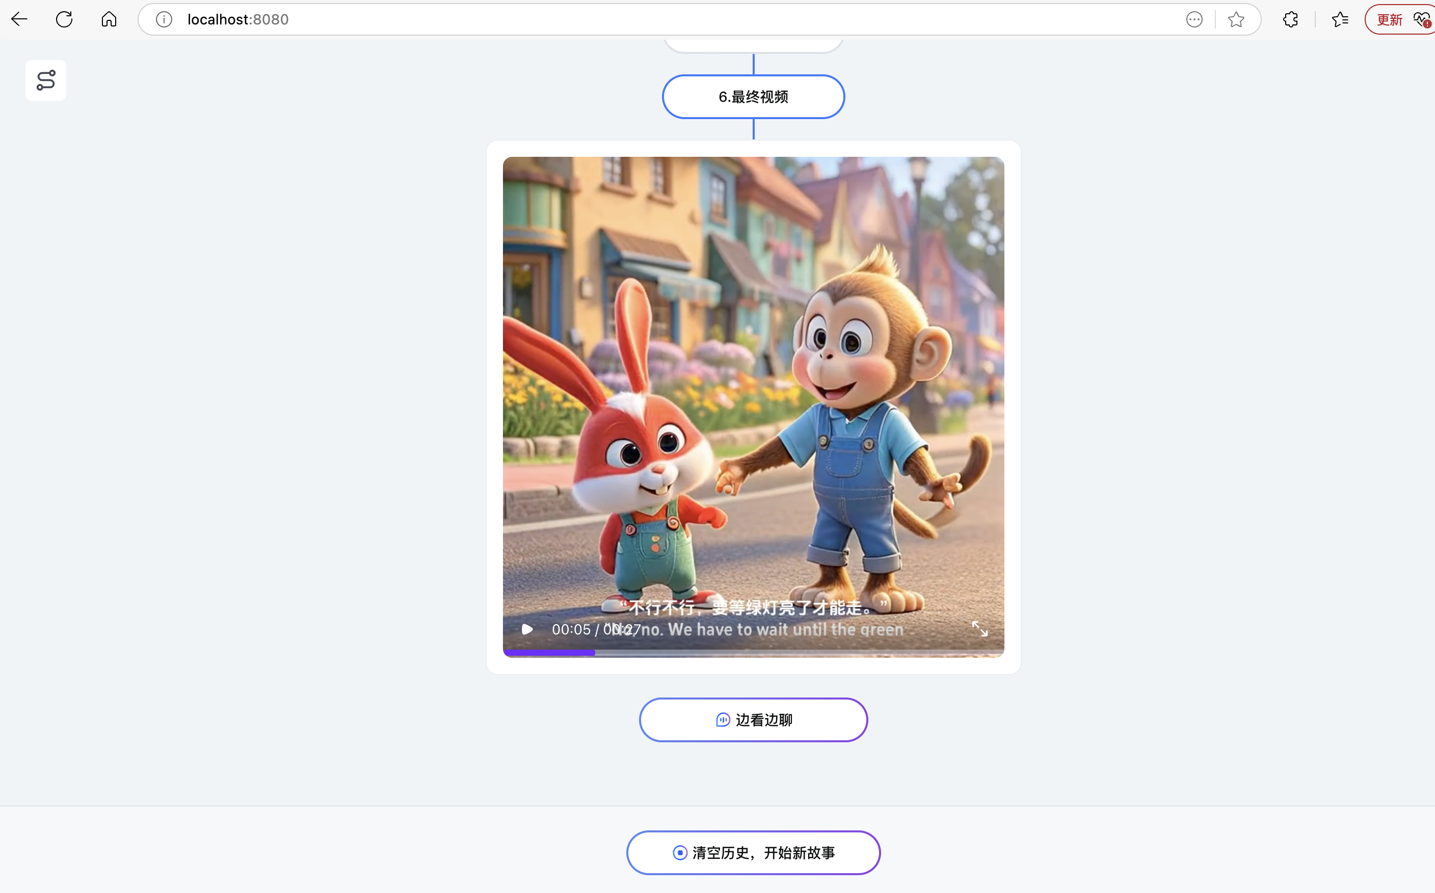View site information for localhost

(164, 19)
